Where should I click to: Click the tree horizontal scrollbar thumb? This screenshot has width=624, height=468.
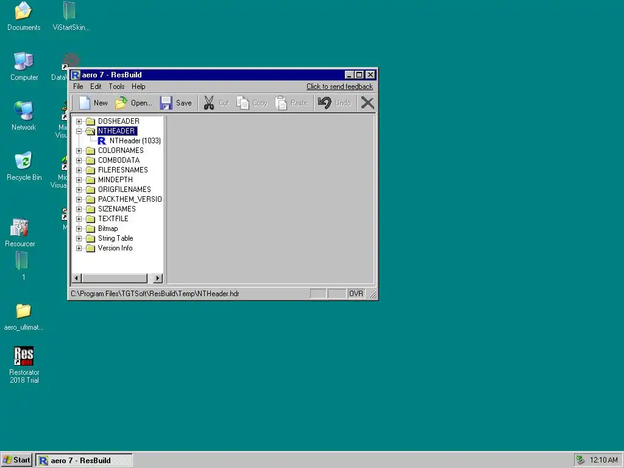(114, 278)
